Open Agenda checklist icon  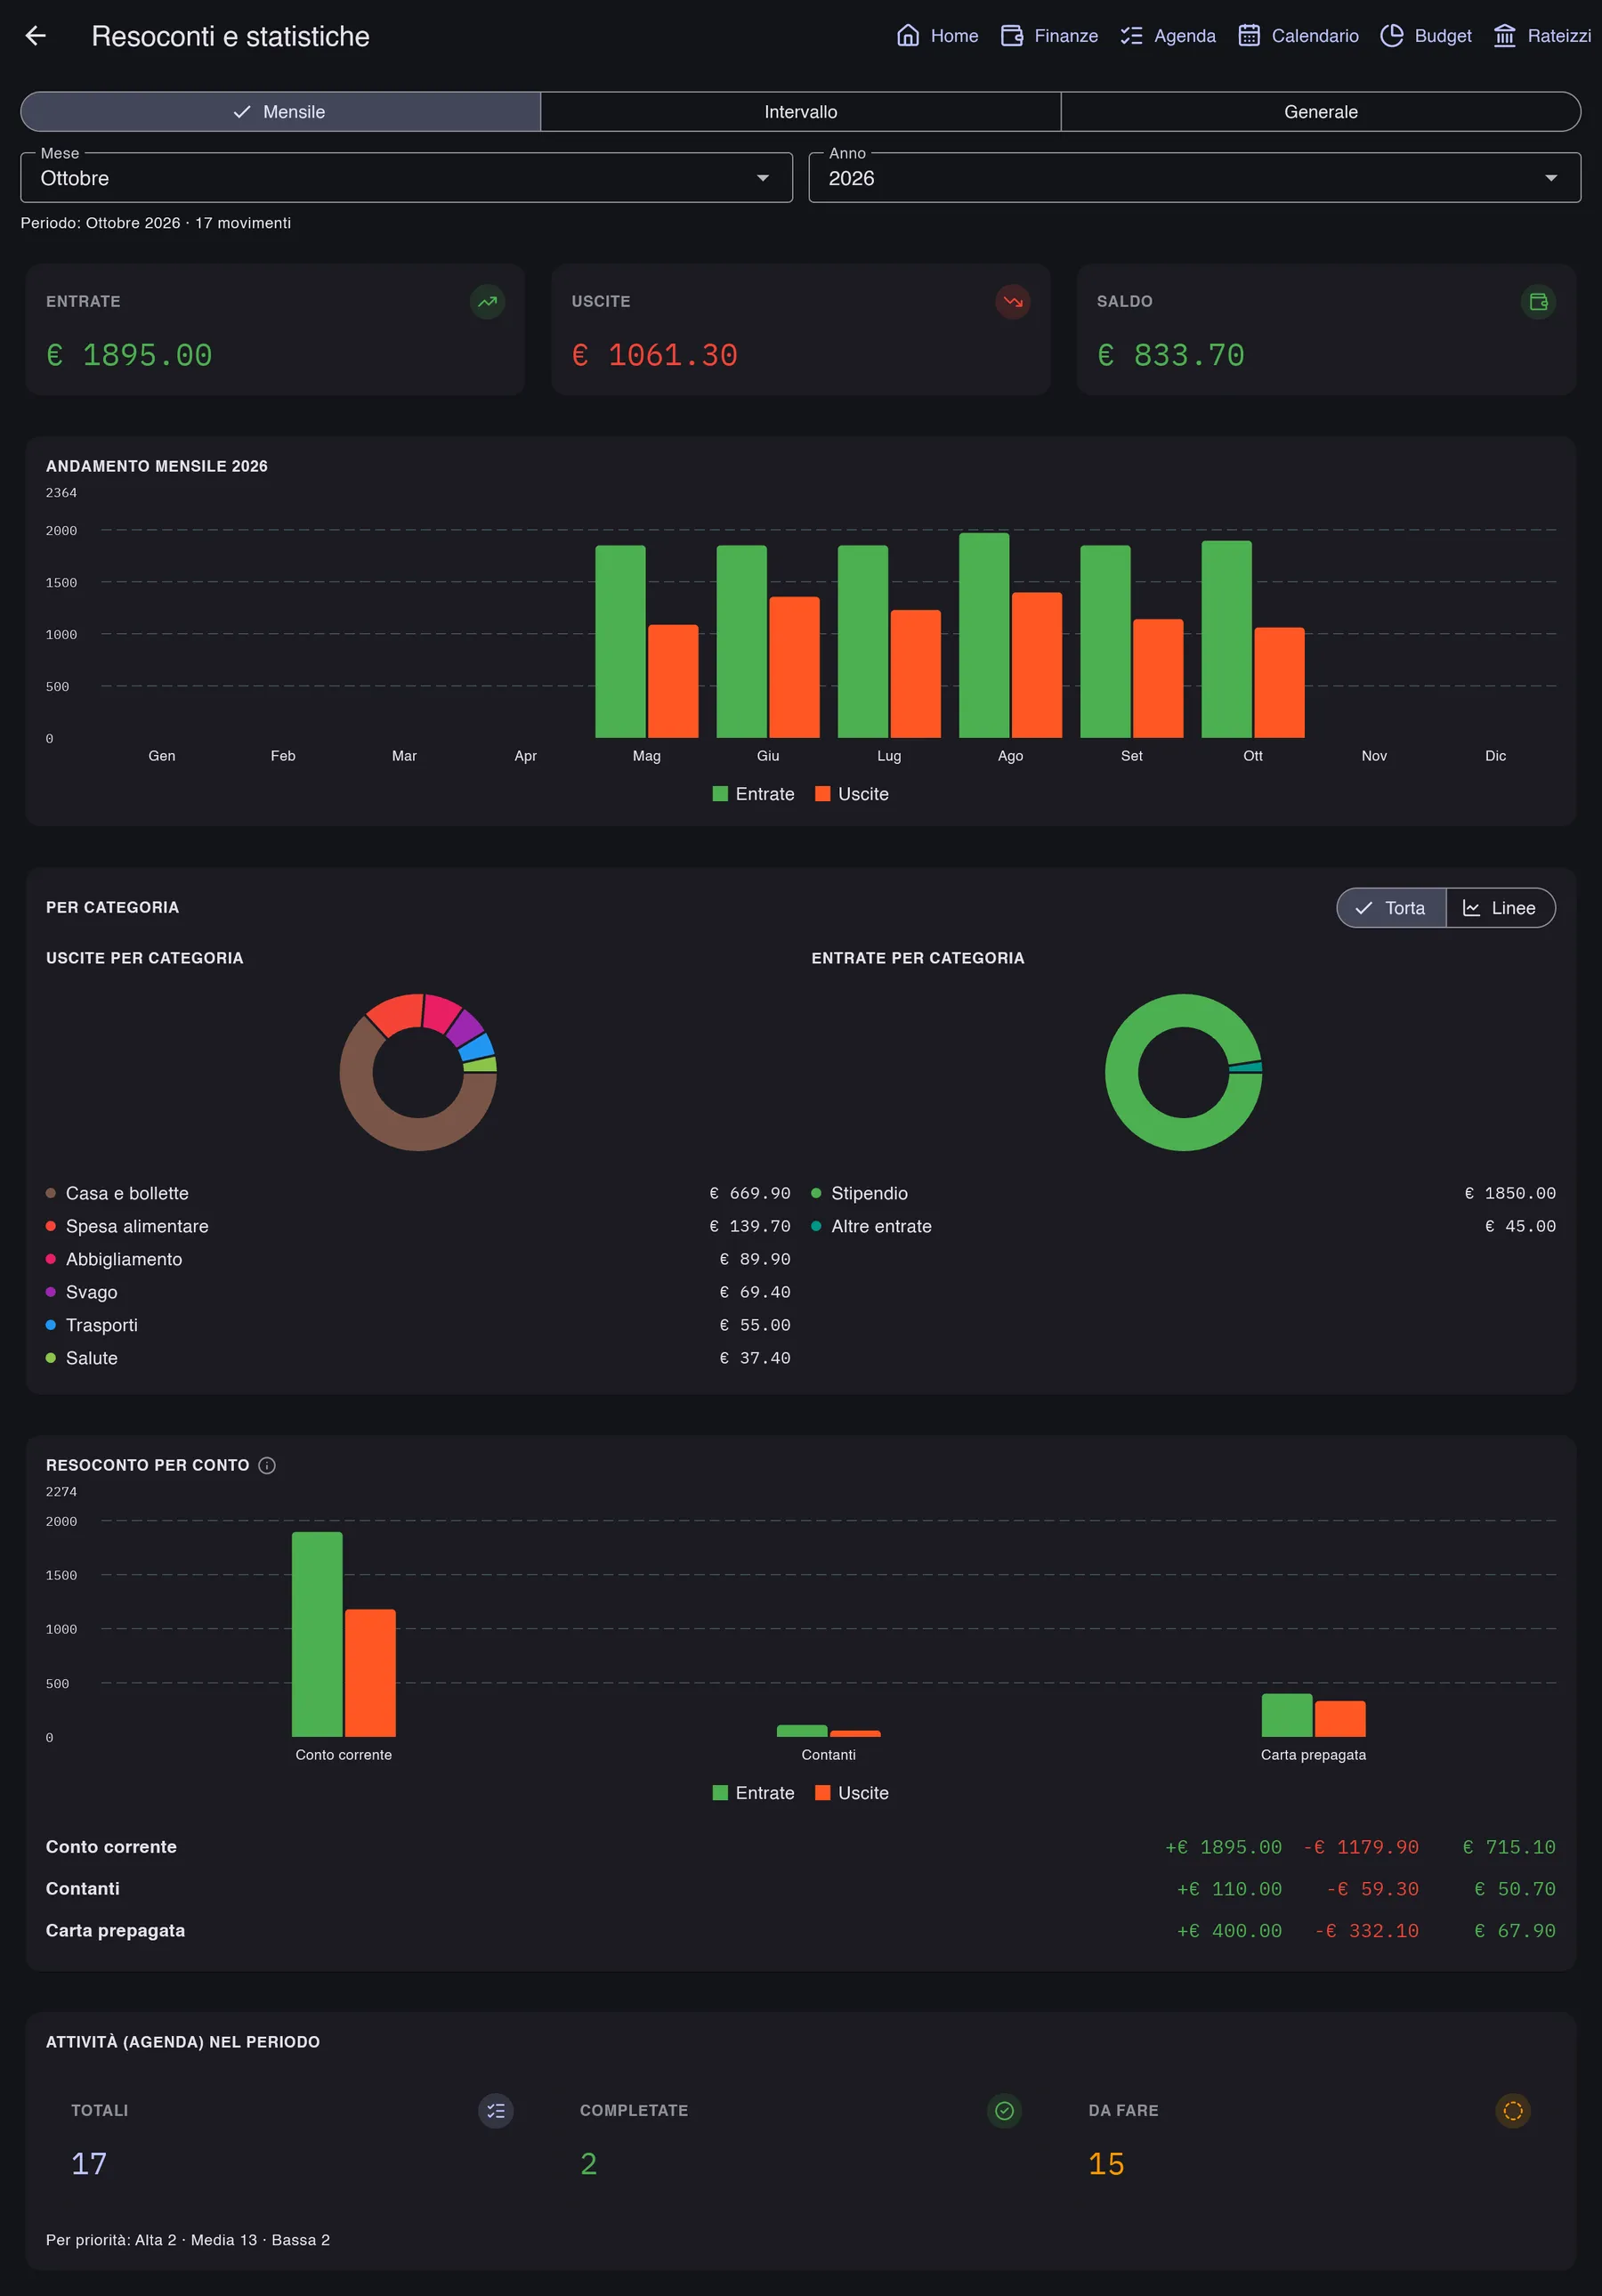click(1131, 36)
